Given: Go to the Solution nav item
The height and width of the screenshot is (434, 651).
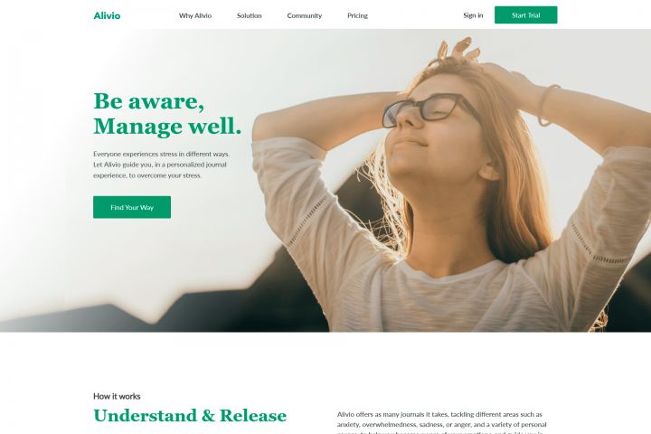Looking at the screenshot, I should coord(250,15).
